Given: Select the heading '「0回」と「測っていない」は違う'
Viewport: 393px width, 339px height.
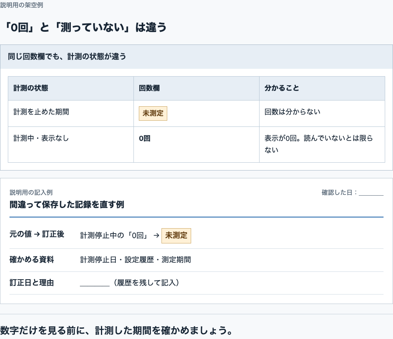Looking at the screenshot, I should (x=85, y=27).
